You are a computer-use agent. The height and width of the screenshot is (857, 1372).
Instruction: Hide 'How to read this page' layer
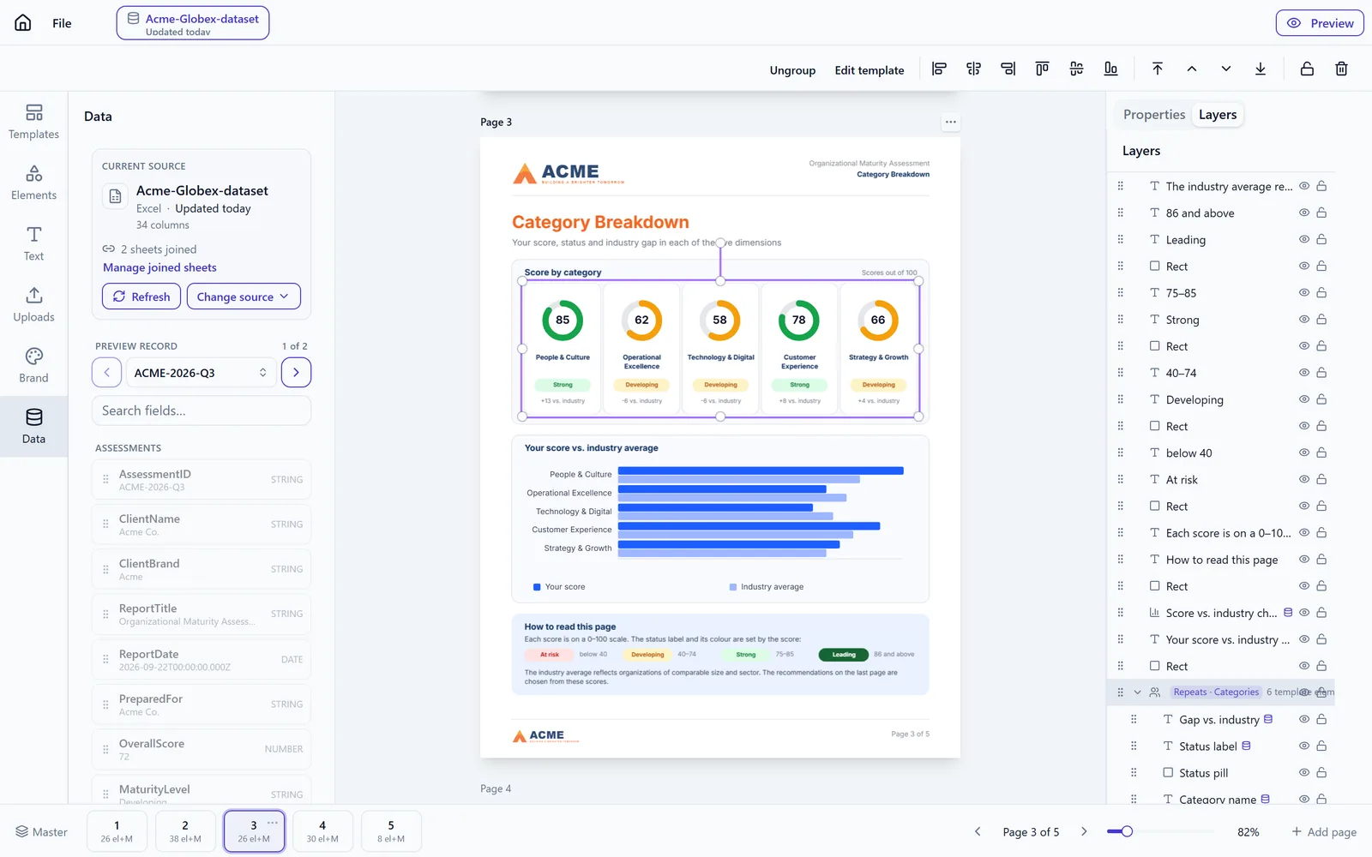1303,559
